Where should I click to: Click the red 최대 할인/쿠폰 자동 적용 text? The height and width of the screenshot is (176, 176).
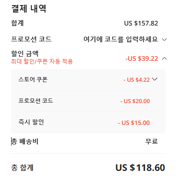point(42,61)
